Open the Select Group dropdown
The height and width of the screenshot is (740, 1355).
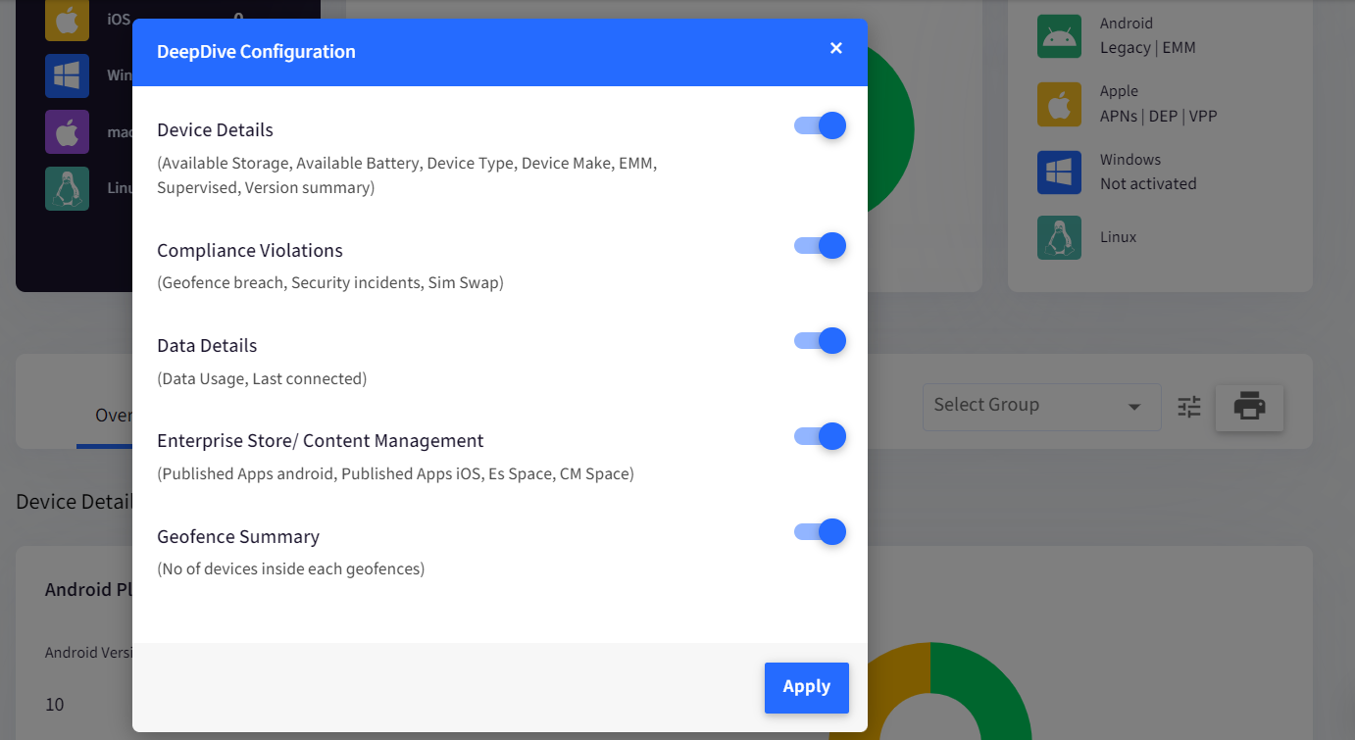coord(1041,406)
